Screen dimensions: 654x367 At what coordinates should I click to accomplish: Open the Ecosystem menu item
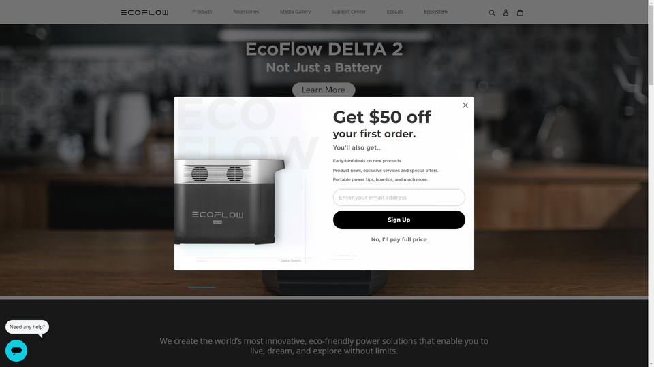click(435, 12)
